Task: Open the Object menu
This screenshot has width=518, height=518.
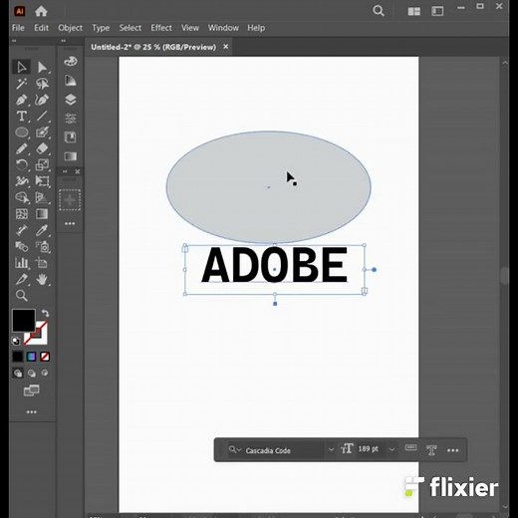Action: point(70,28)
